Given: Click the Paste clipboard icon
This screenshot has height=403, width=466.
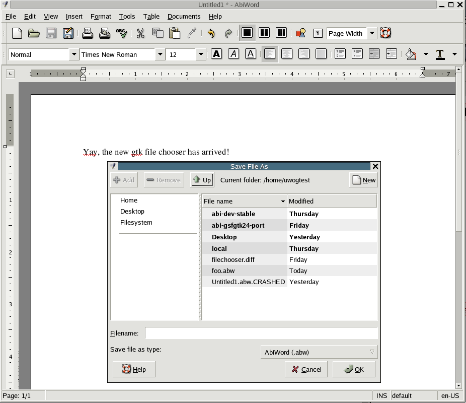Looking at the screenshot, I should pos(175,33).
